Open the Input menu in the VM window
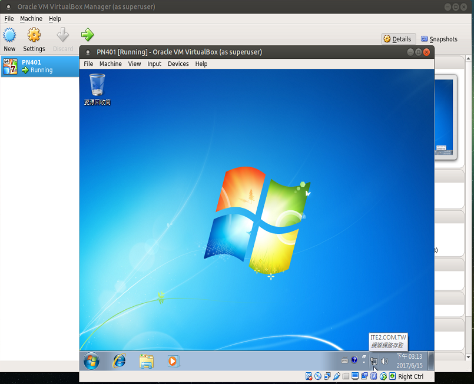This screenshot has height=384, width=474. click(x=154, y=64)
